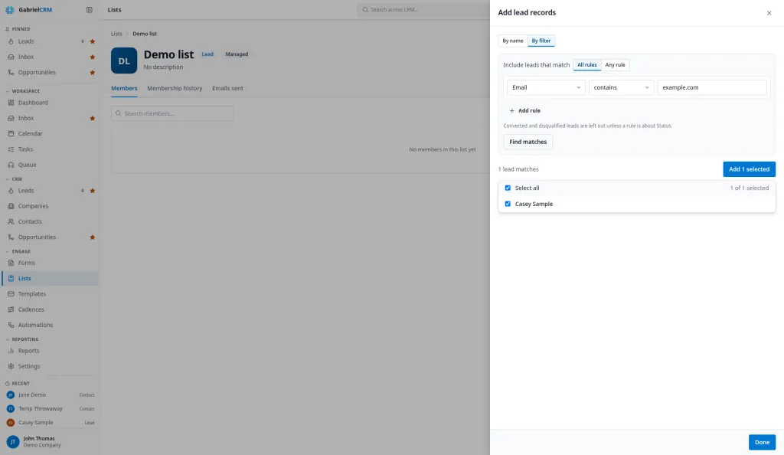This screenshot has width=784, height=455.
Task: Click the pinned Inbox tray icon
Action: pos(11,57)
